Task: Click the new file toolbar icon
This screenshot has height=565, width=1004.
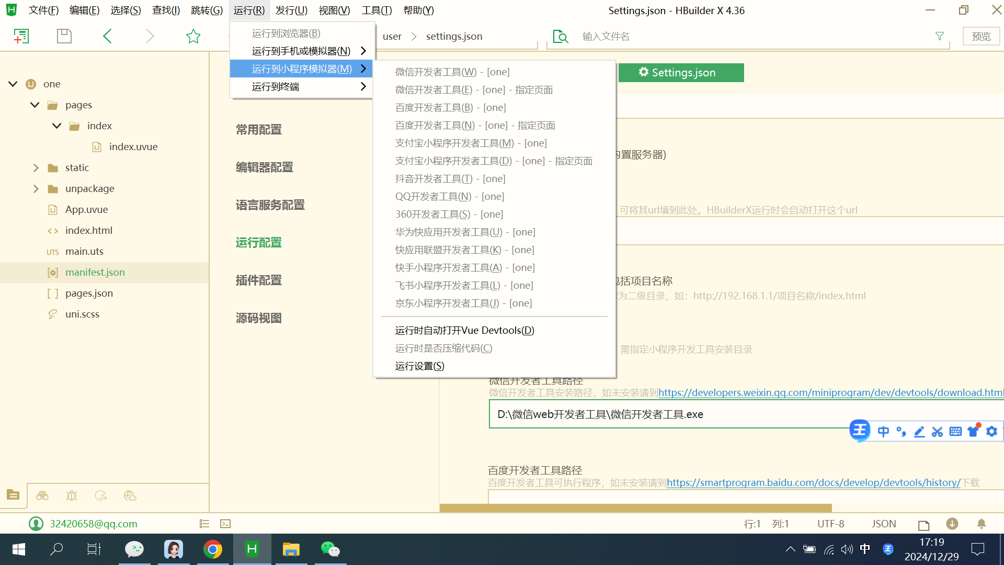Action: pos(21,36)
